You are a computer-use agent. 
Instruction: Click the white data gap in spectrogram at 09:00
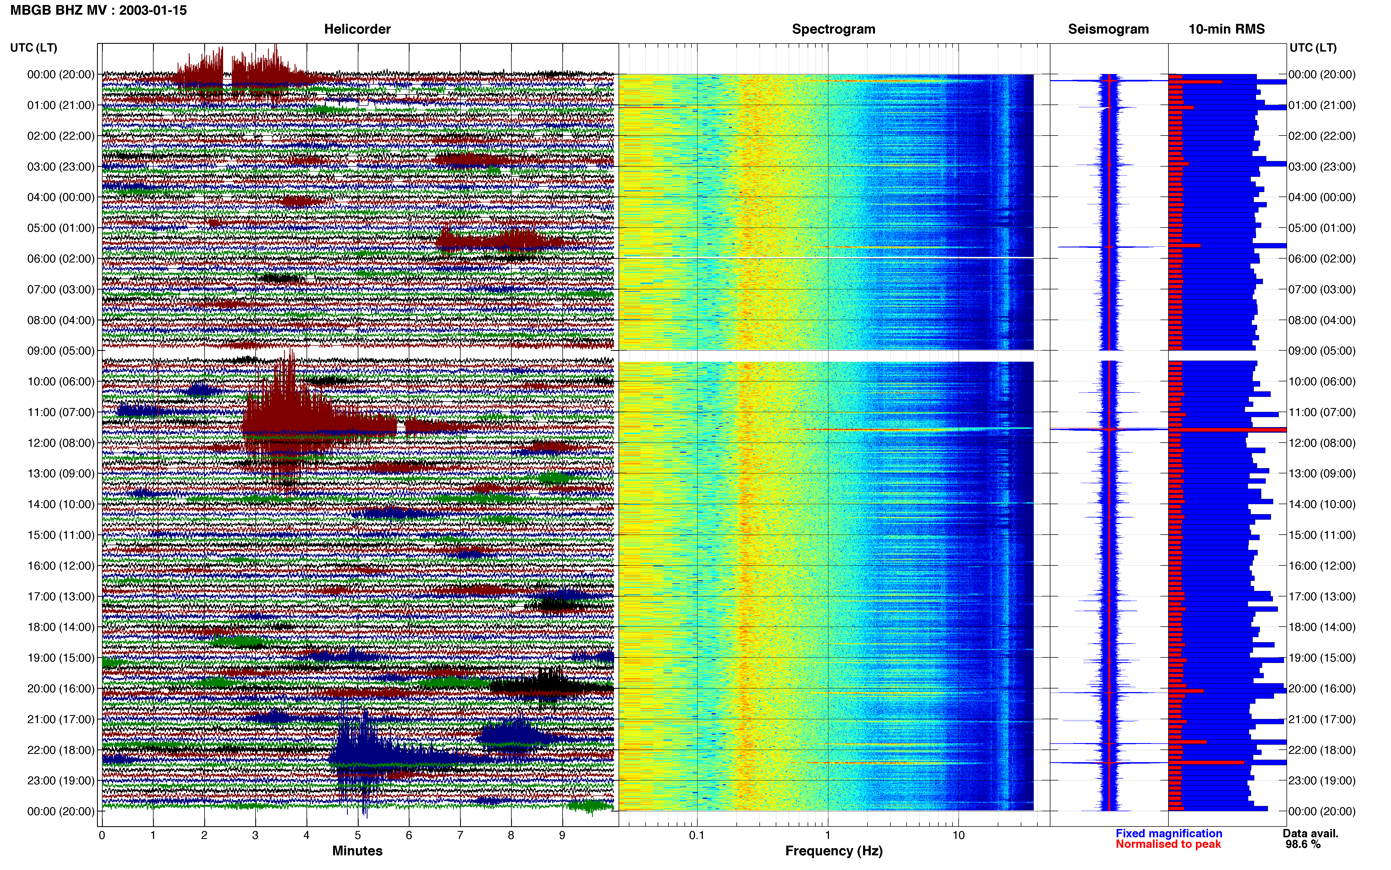point(826,356)
